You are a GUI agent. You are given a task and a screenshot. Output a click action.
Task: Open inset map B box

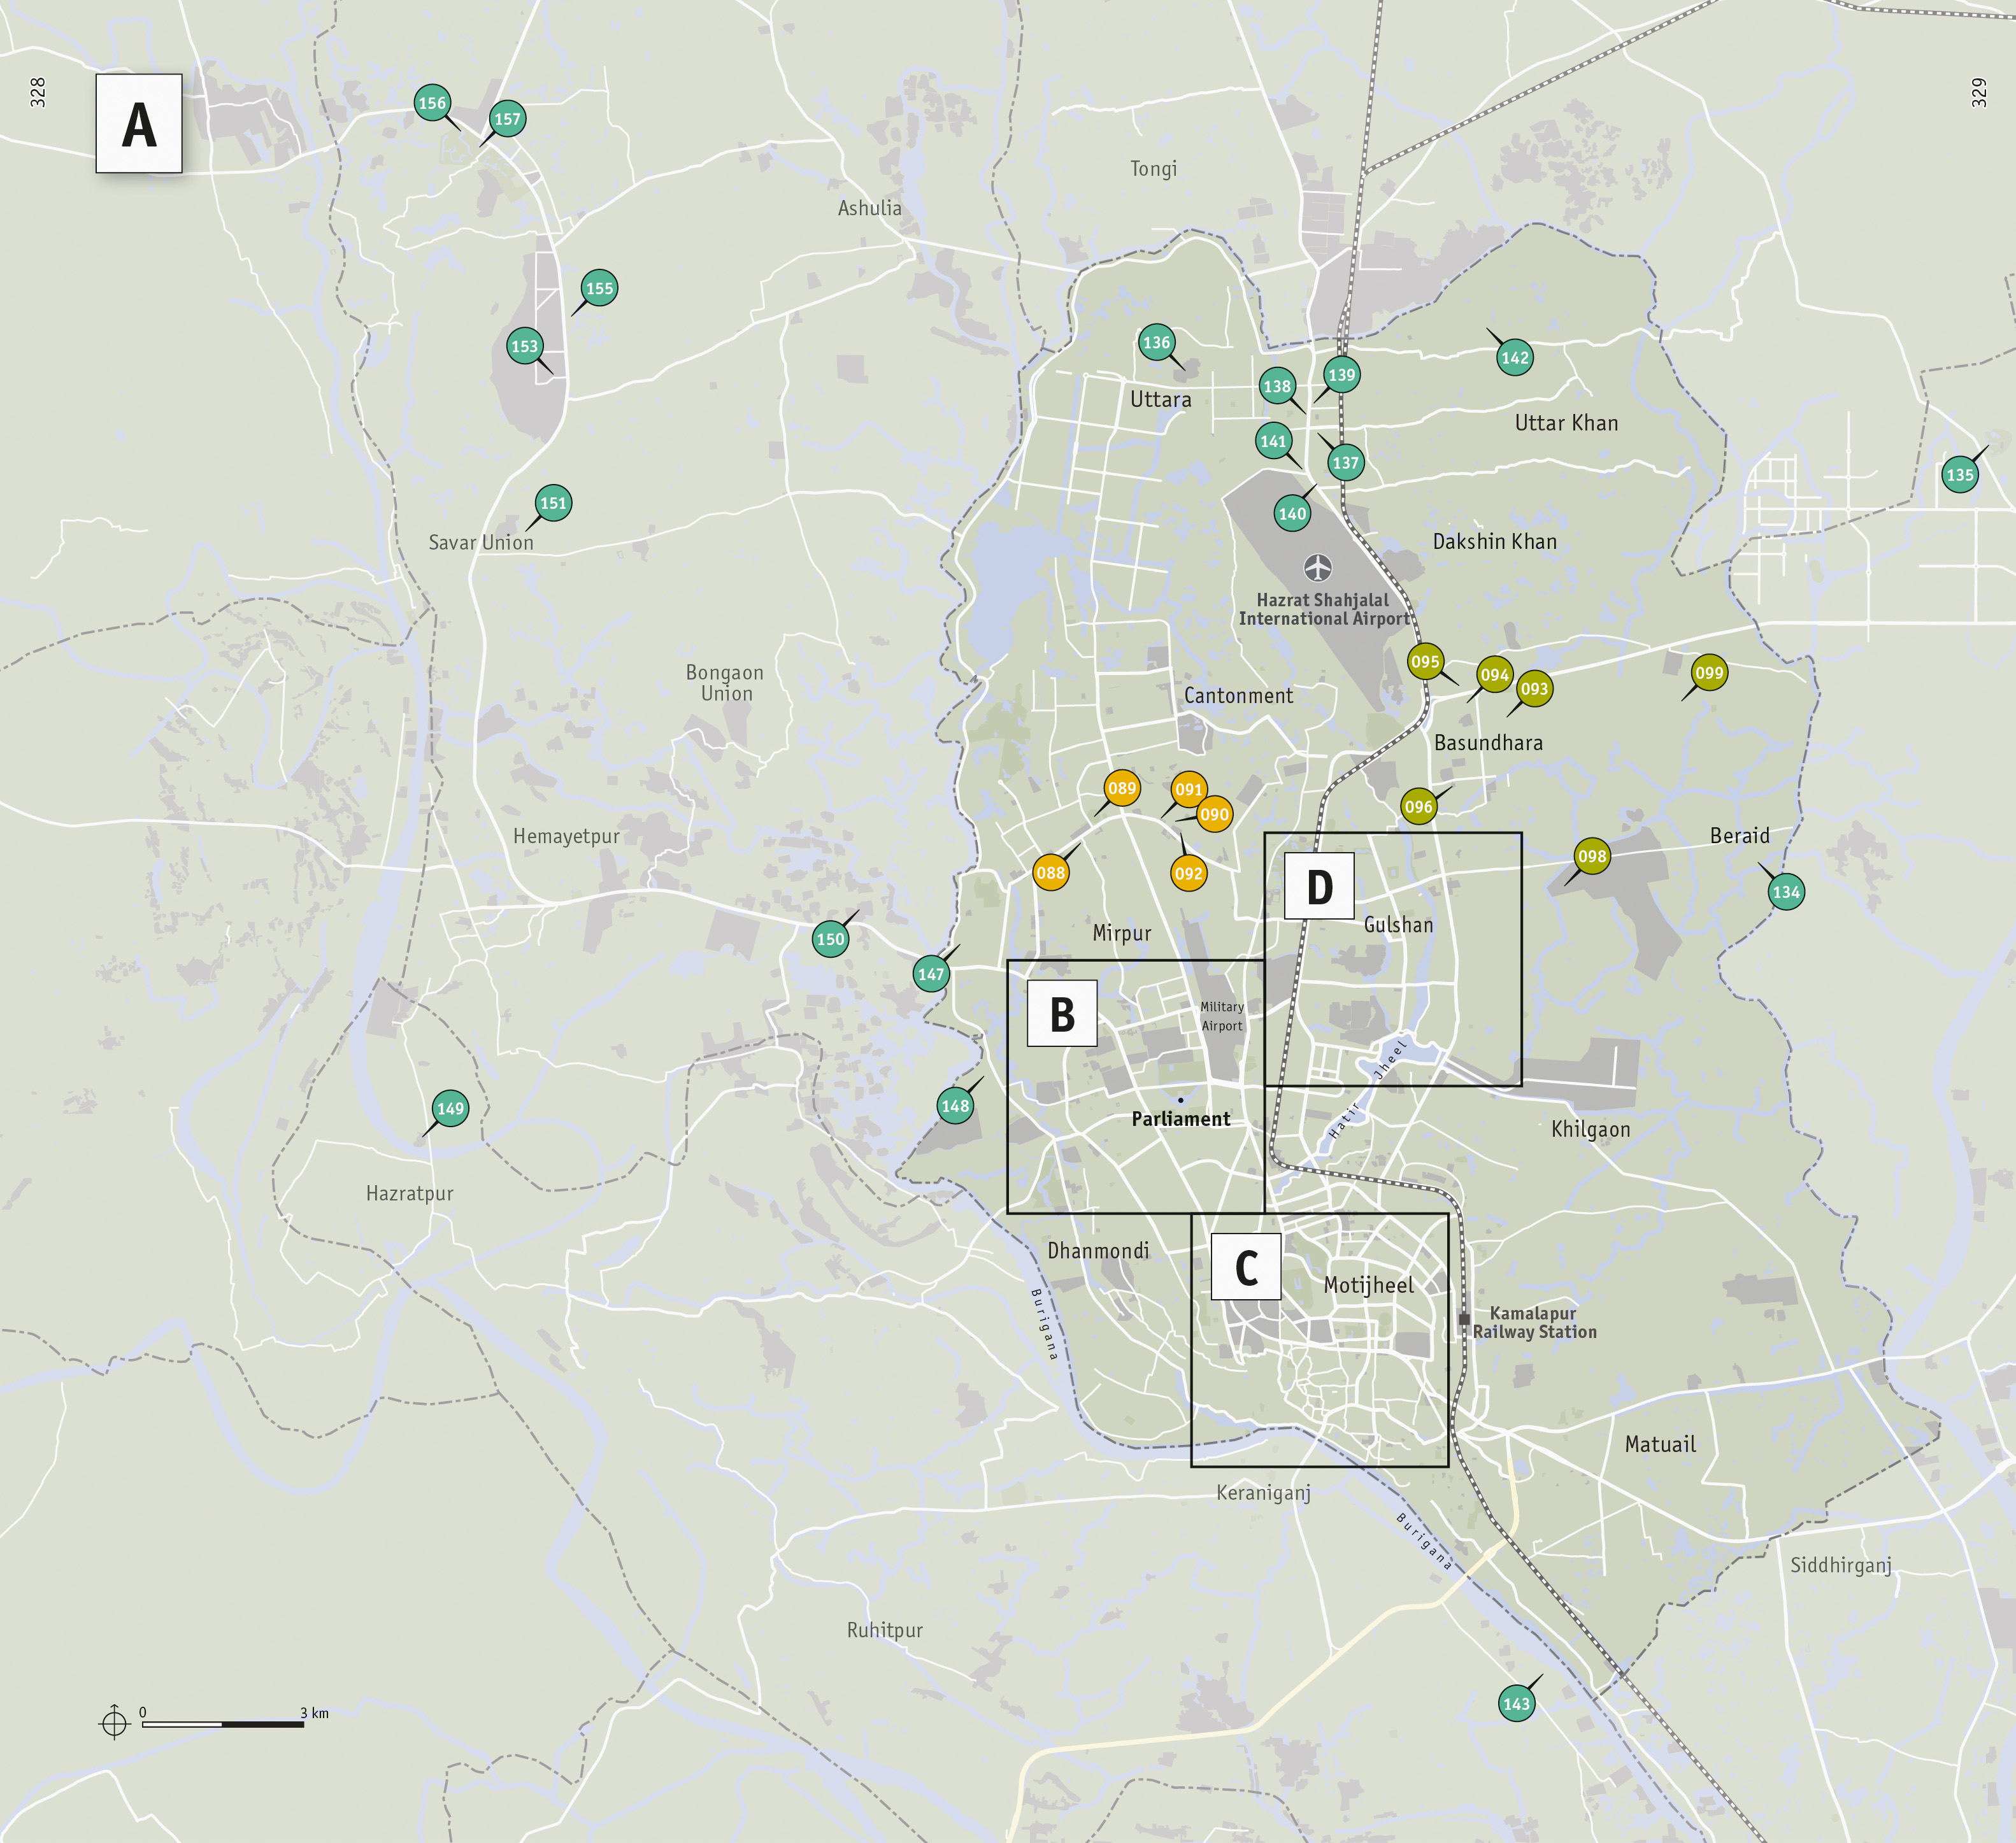click(1062, 1014)
